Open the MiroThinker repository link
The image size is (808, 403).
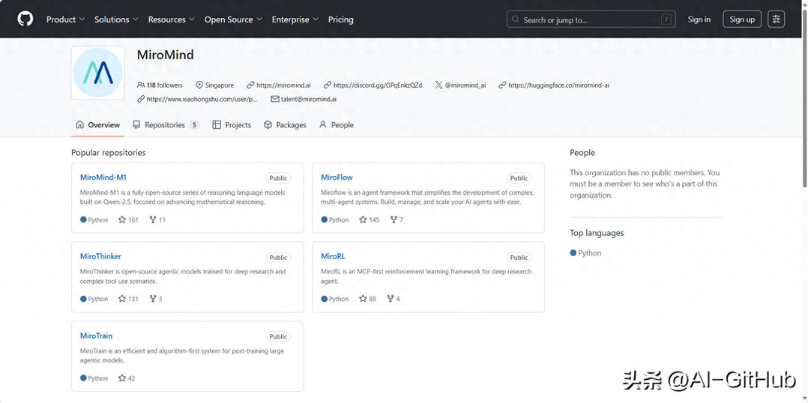point(100,256)
